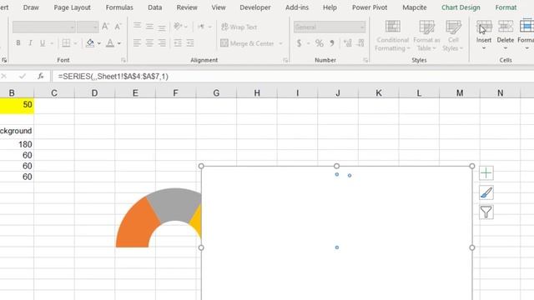Click the Chart Elements plus icon
534x300 pixels.
(x=486, y=173)
